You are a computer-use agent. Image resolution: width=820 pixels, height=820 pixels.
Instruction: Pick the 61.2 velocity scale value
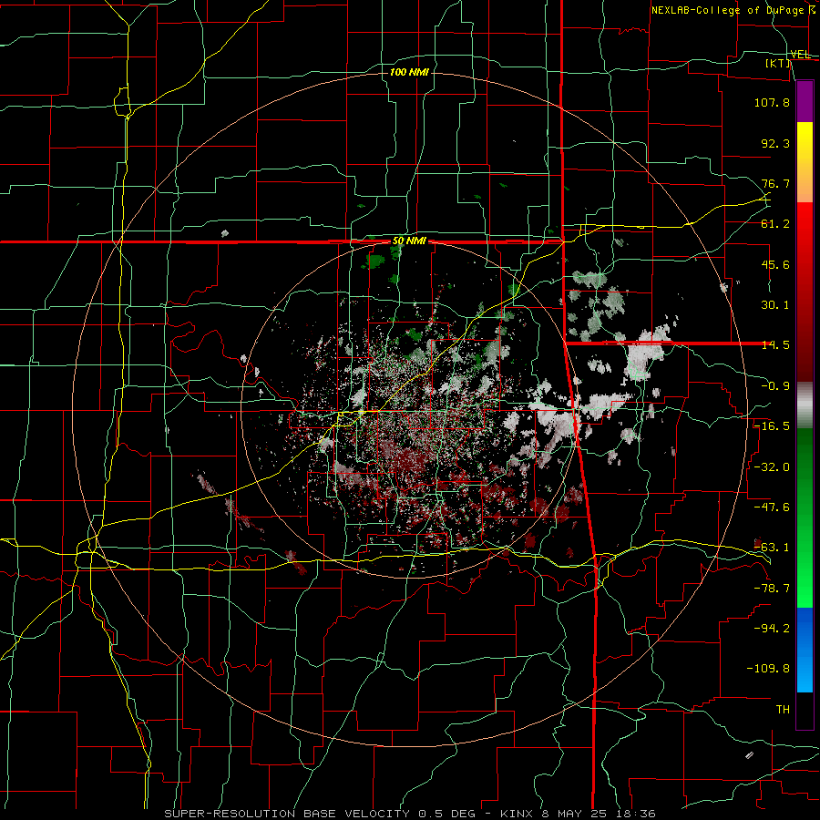[775, 224]
